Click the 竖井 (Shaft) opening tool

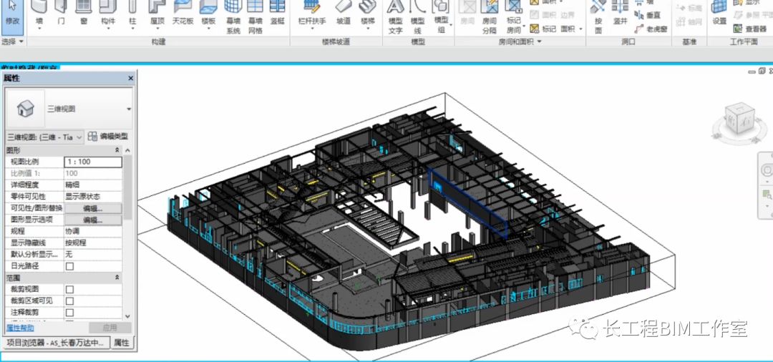coord(620,13)
